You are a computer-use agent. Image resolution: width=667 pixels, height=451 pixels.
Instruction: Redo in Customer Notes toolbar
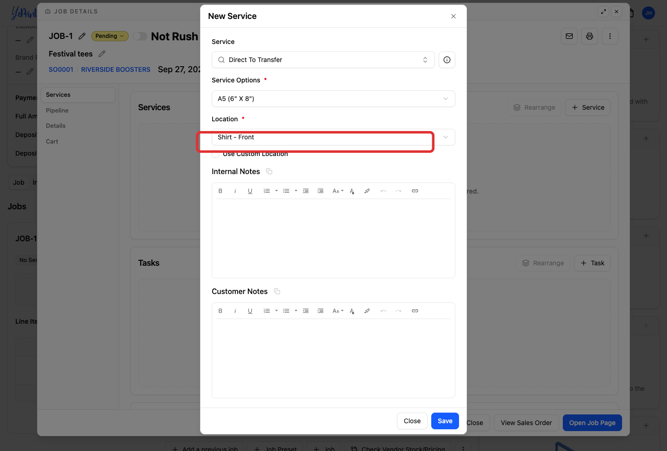(x=398, y=311)
